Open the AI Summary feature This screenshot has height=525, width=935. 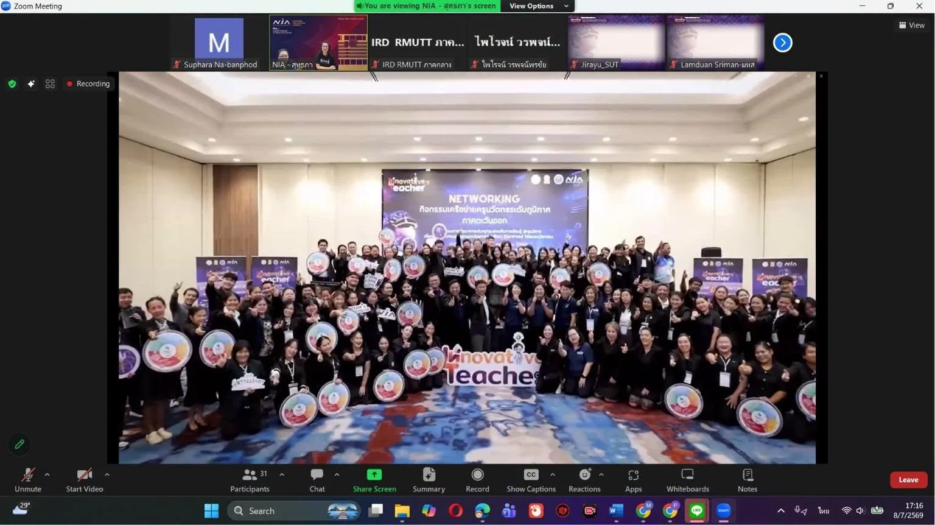429,480
